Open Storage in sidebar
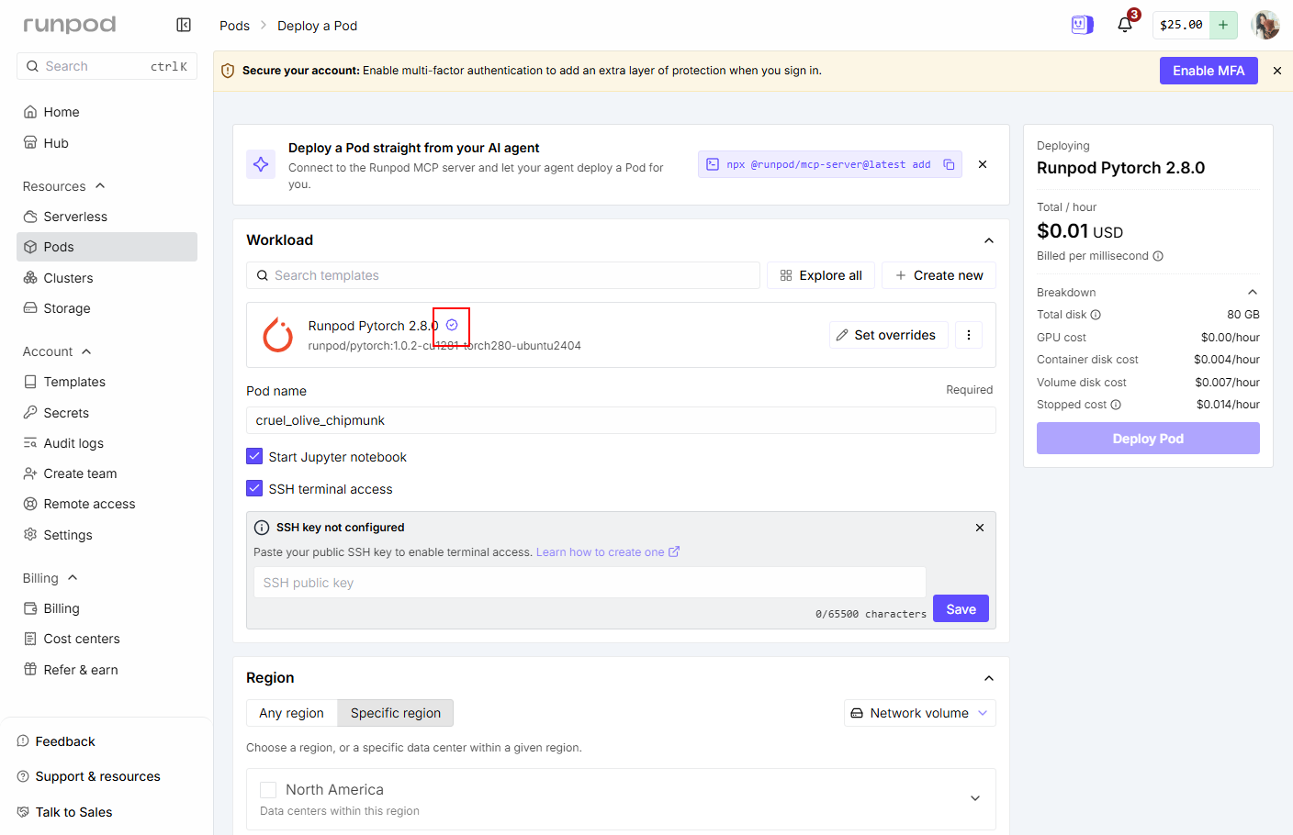The width and height of the screenshot is (1293, 835). [x=107, y=308]
